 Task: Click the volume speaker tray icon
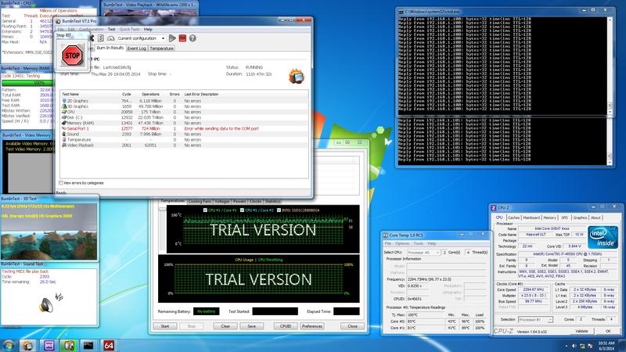(x=574, y=346)
